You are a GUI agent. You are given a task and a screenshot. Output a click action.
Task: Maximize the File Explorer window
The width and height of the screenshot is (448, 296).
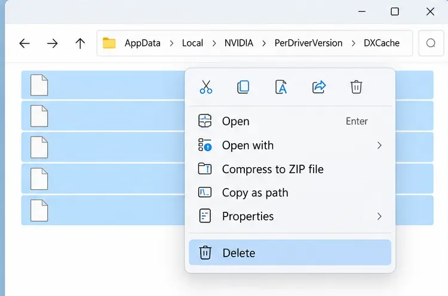pos(395,12)
